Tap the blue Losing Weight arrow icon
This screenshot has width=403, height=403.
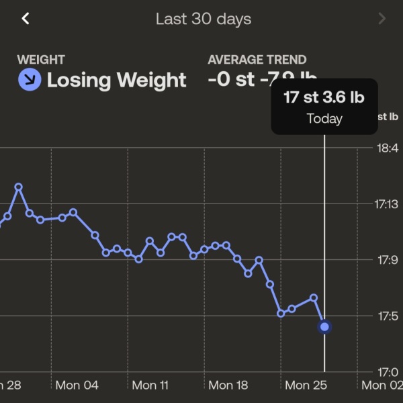coord(30,81)
